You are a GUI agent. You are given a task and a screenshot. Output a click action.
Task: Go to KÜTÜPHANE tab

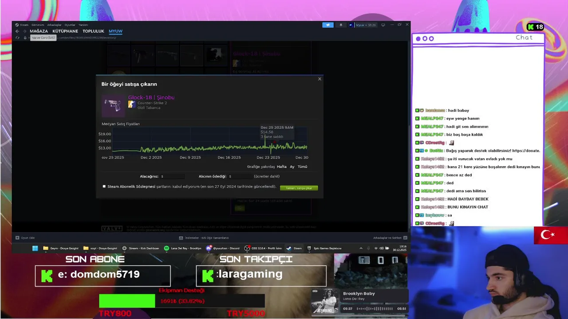coord(65,31)
